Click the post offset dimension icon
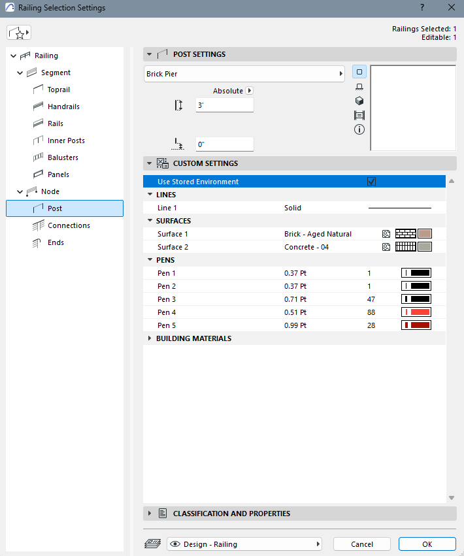Image resolution: width=464 pixels, height=556 pixels. click(x=177, y=144)
